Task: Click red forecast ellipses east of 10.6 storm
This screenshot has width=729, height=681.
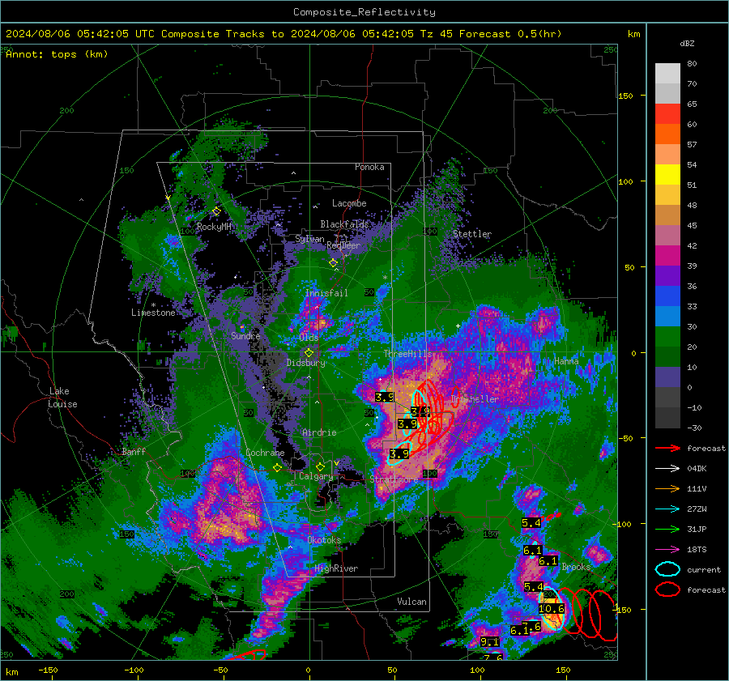Action: (x=586, y=615)
